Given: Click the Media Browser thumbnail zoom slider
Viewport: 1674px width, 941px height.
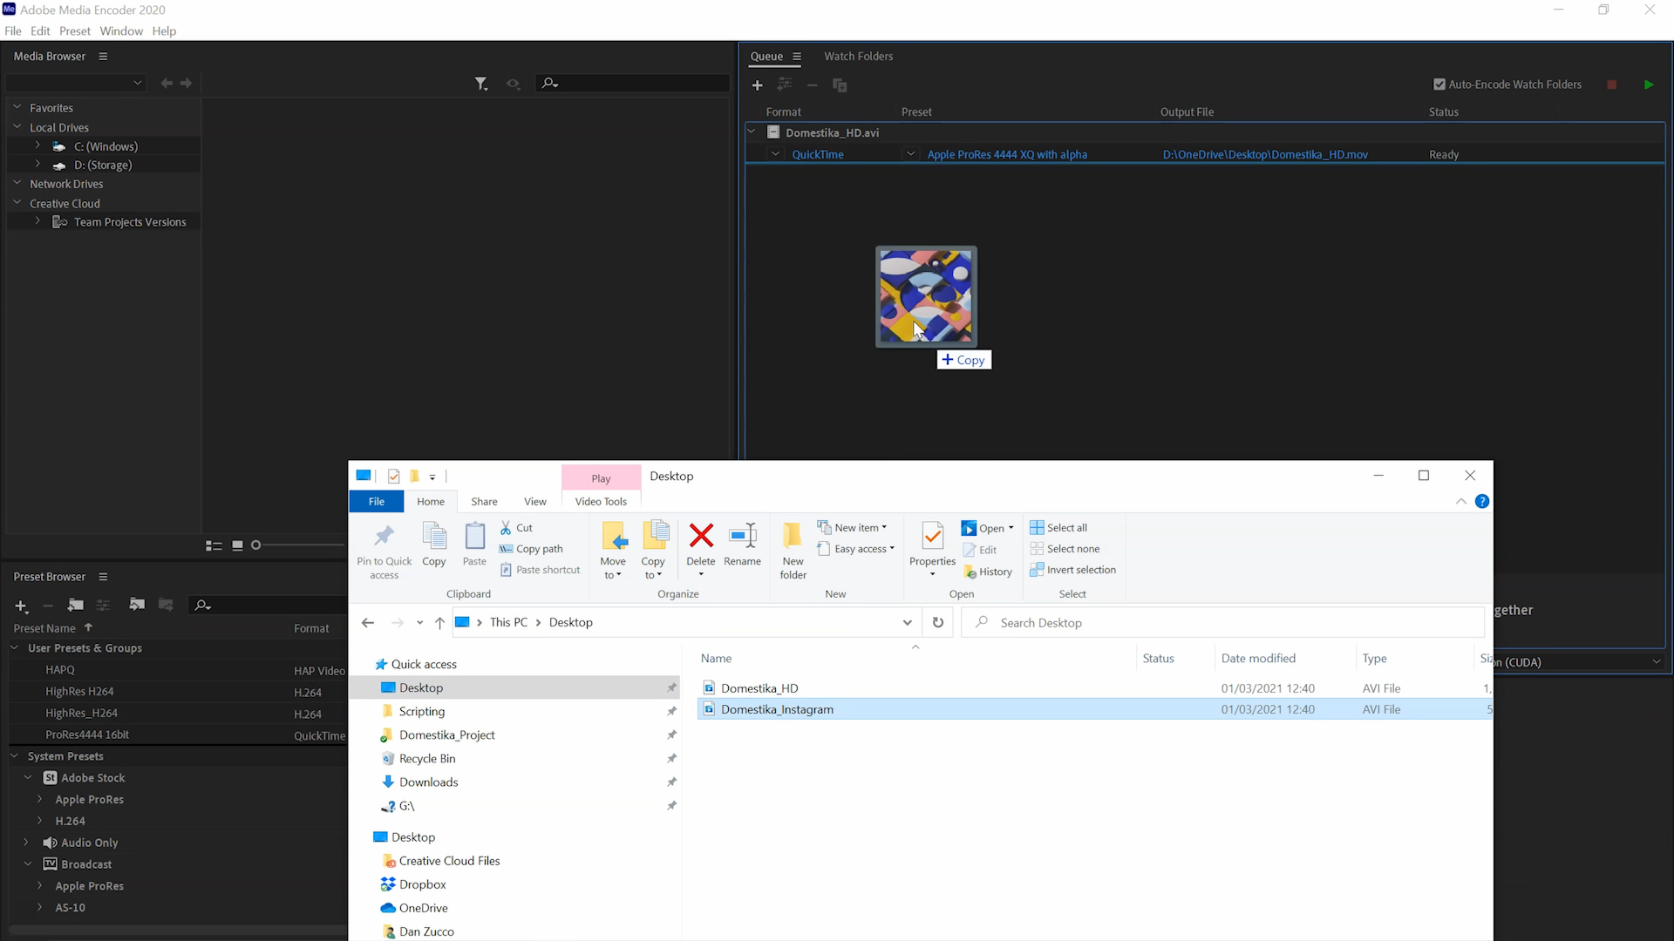Looking at the screenshot, I should (256, 545).
